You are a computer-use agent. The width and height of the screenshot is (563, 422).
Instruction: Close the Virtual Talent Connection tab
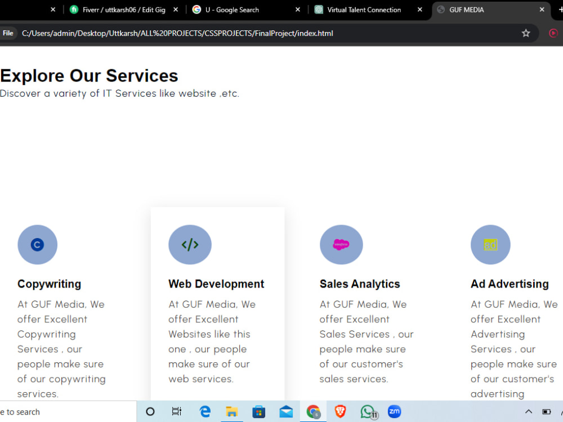[420, 10]
